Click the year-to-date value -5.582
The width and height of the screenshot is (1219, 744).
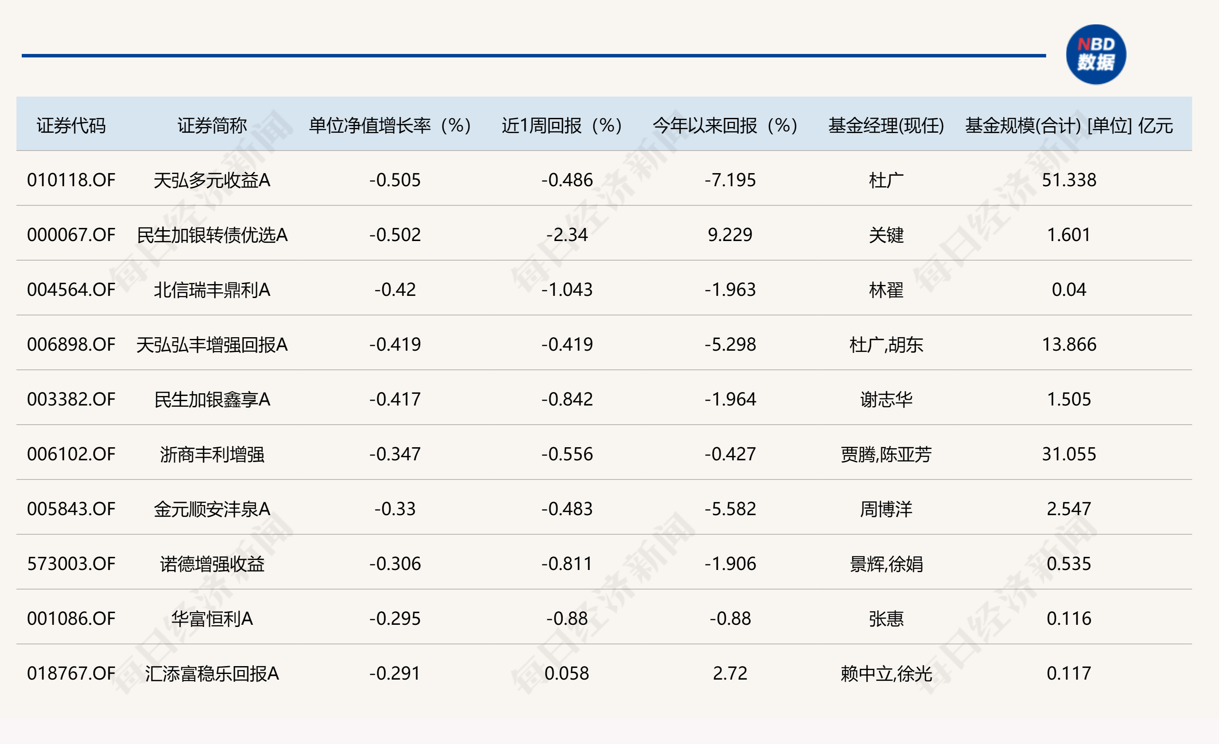coord(730,509)
